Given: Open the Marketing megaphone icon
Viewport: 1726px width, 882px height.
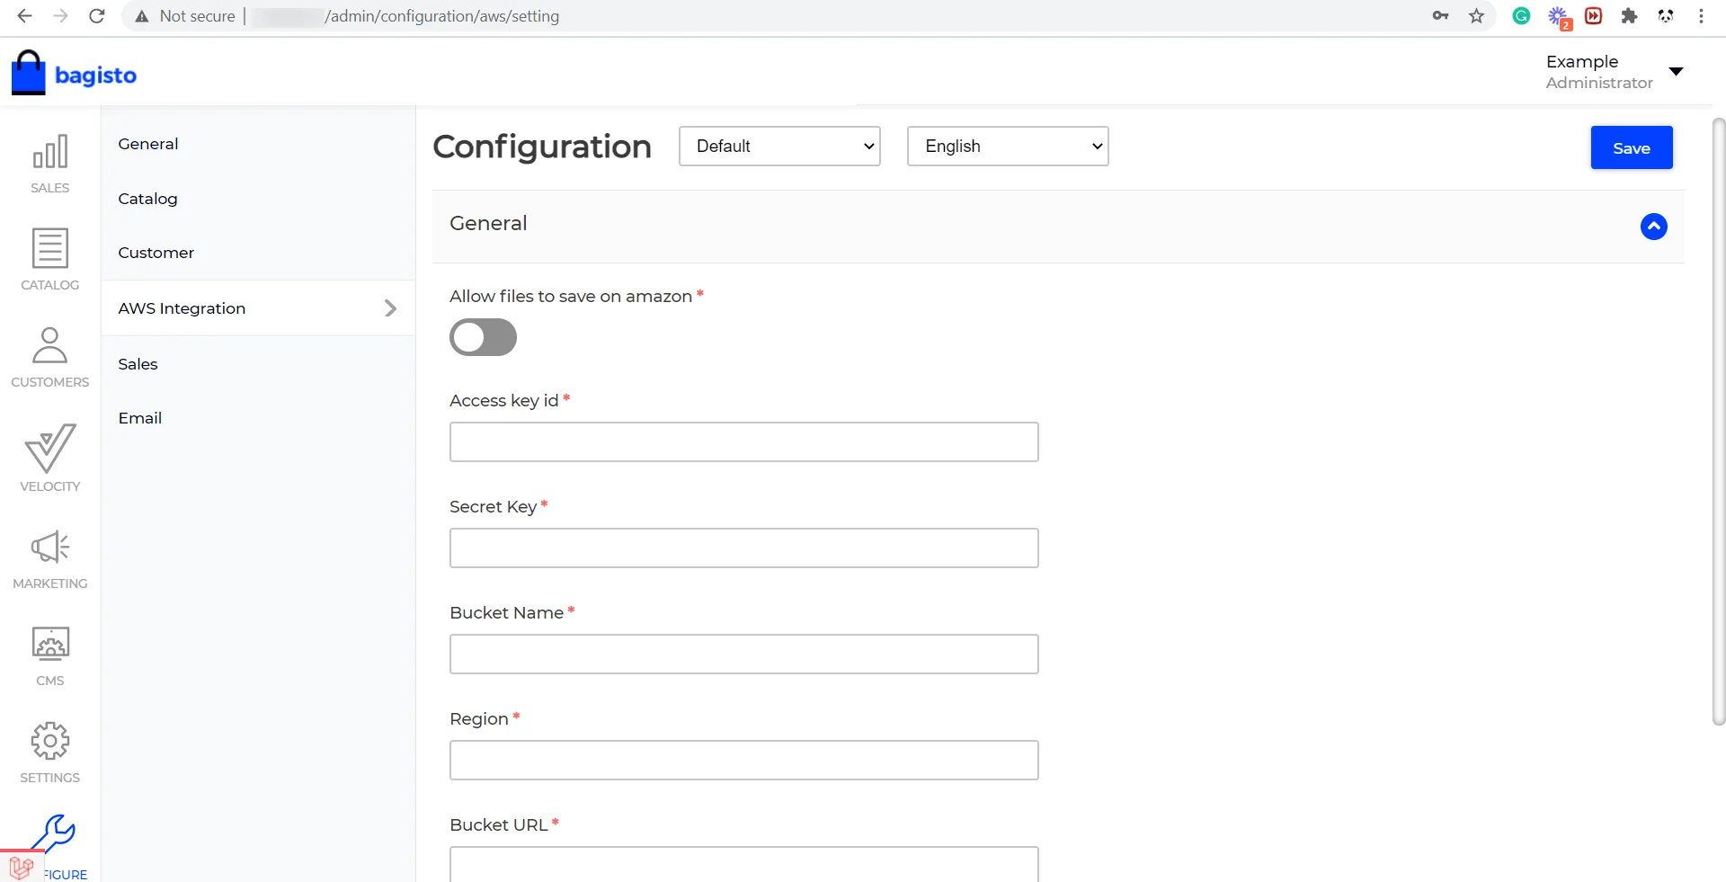Looking at the screenshot, I should pos(50,547).
